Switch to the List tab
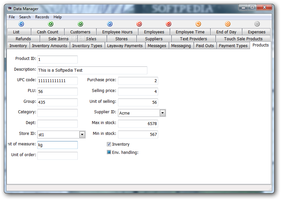The image size is (281, 200). [19, 32]
